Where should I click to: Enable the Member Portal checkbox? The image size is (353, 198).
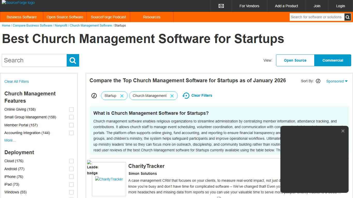click(71, 125)
